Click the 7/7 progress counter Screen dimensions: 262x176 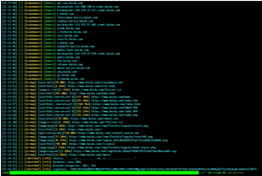pos(204,173)
